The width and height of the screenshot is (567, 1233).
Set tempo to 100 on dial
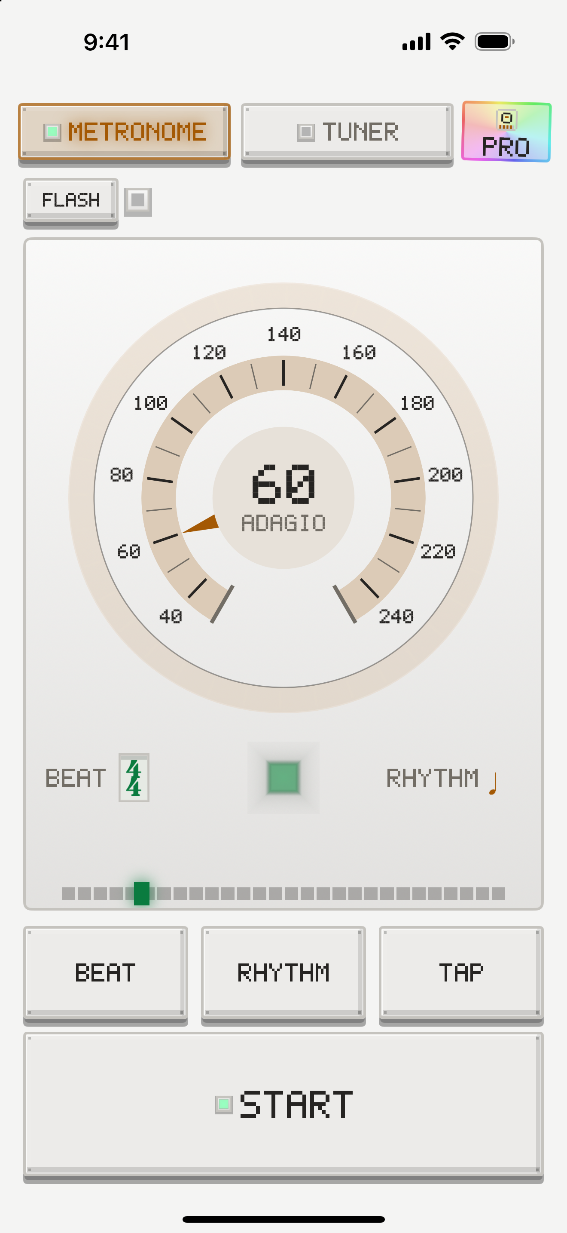point(151,403)
